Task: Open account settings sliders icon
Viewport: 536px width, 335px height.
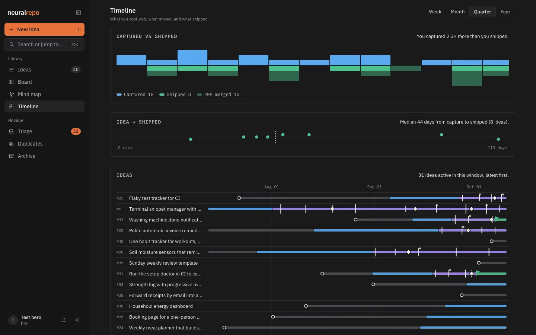Action: 64,320
